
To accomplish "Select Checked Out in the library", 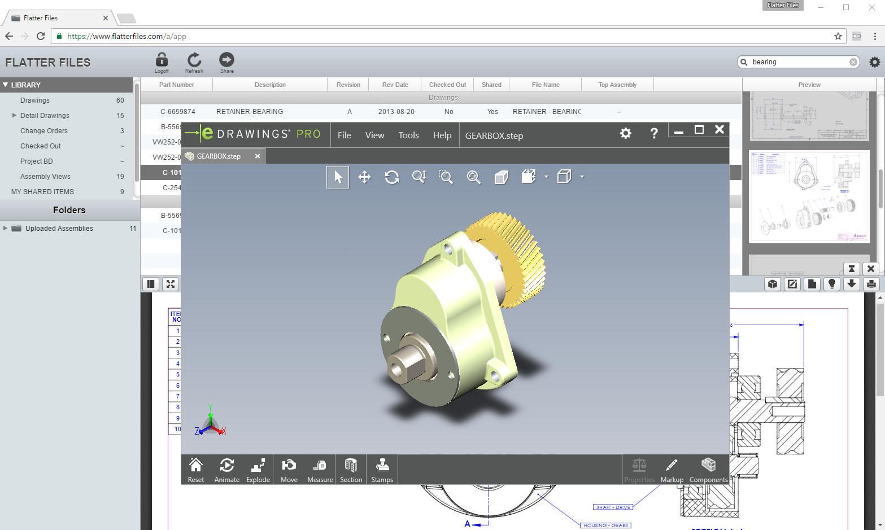I will [x=41, y=146].
